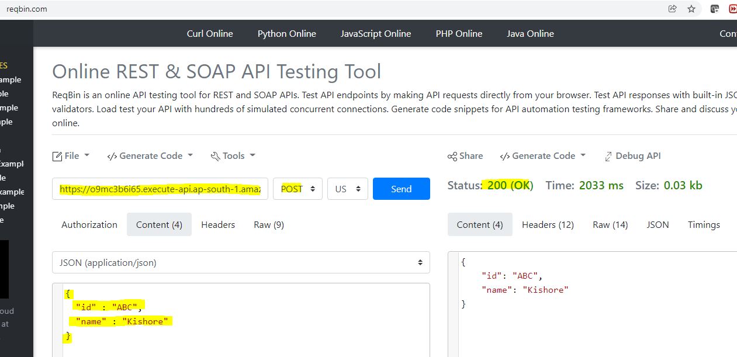The width and height of the screenshot is (737, 357).
Task: Bookmark page with the star icon
Action: (691, 9)
